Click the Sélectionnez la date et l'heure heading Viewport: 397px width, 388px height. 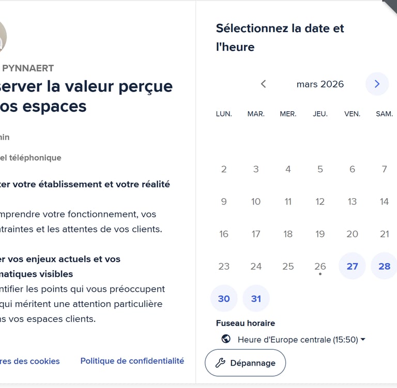(x=280, y=38)
